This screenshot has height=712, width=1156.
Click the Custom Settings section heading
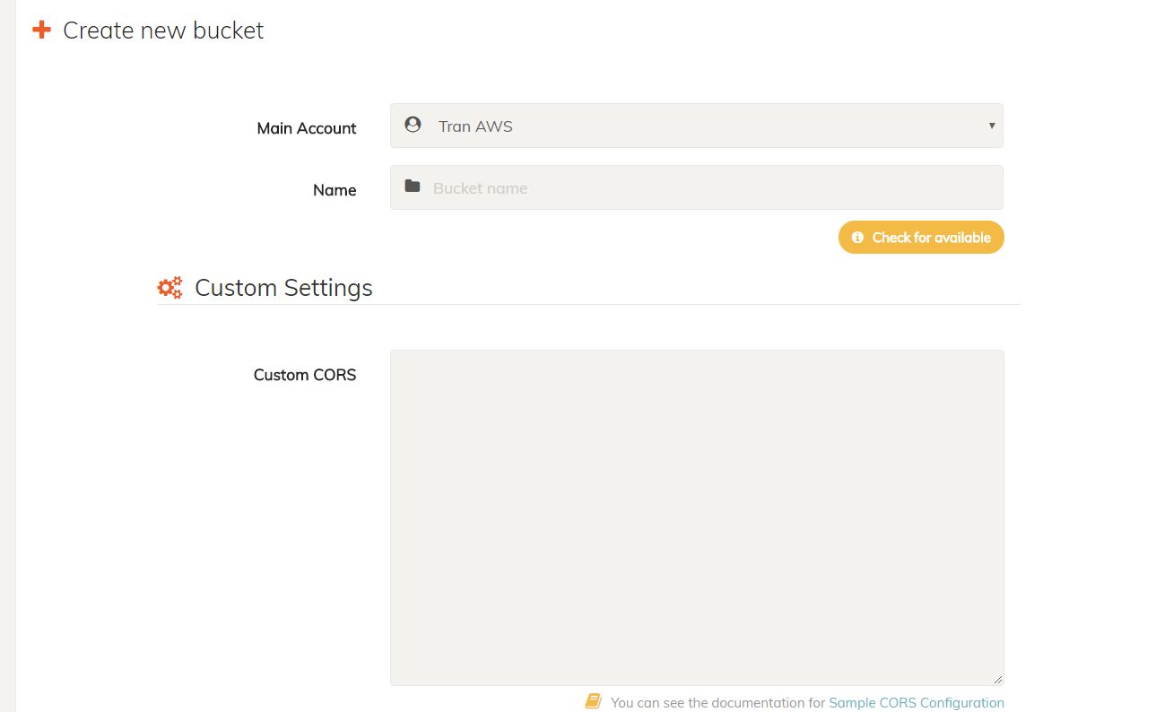283,288
